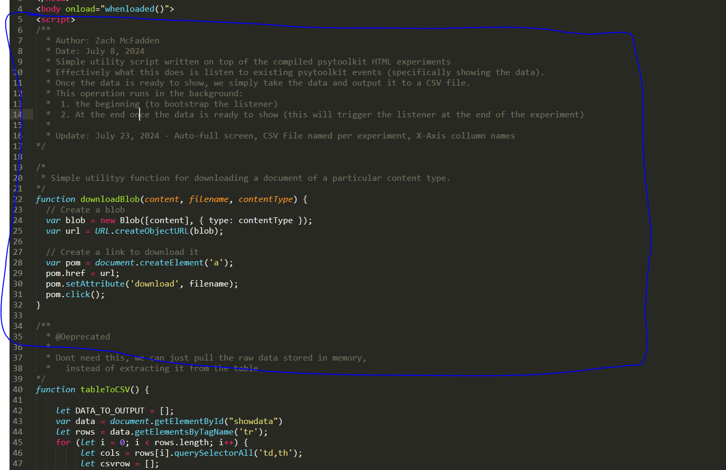Click the pom.setAttribute('download', filename) line

click(x=142, y=284)
